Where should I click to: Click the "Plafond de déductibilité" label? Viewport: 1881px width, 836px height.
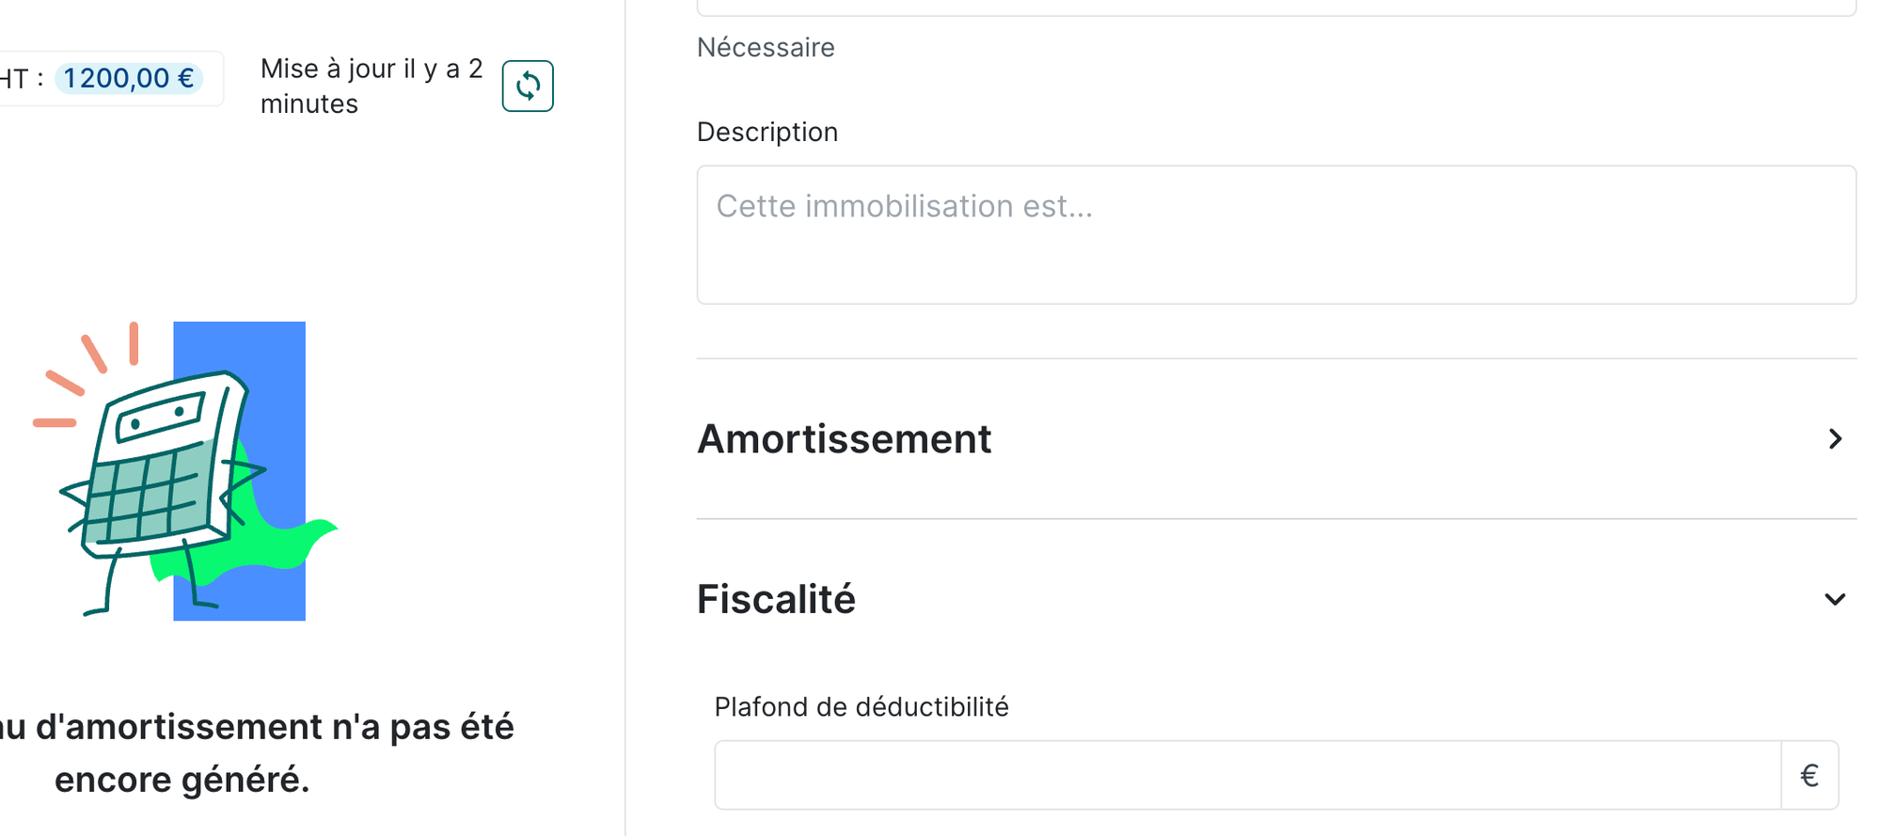(861, 707)
